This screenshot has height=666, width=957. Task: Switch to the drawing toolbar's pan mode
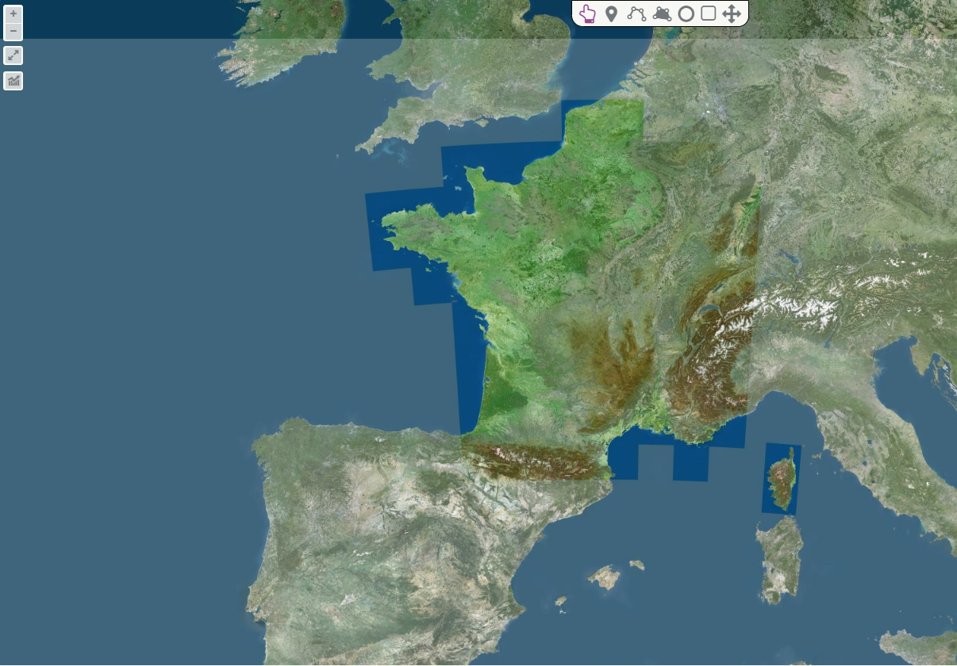coord(732,13)
